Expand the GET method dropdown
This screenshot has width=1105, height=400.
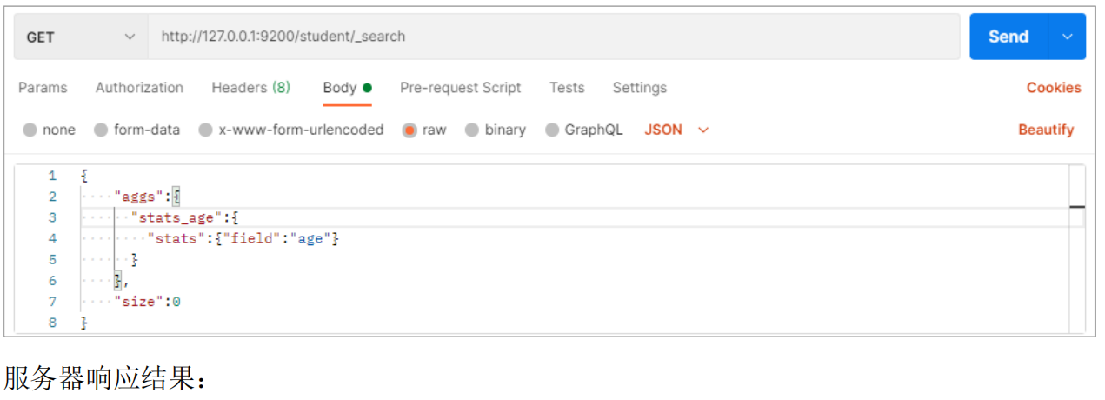pos(81,37)
